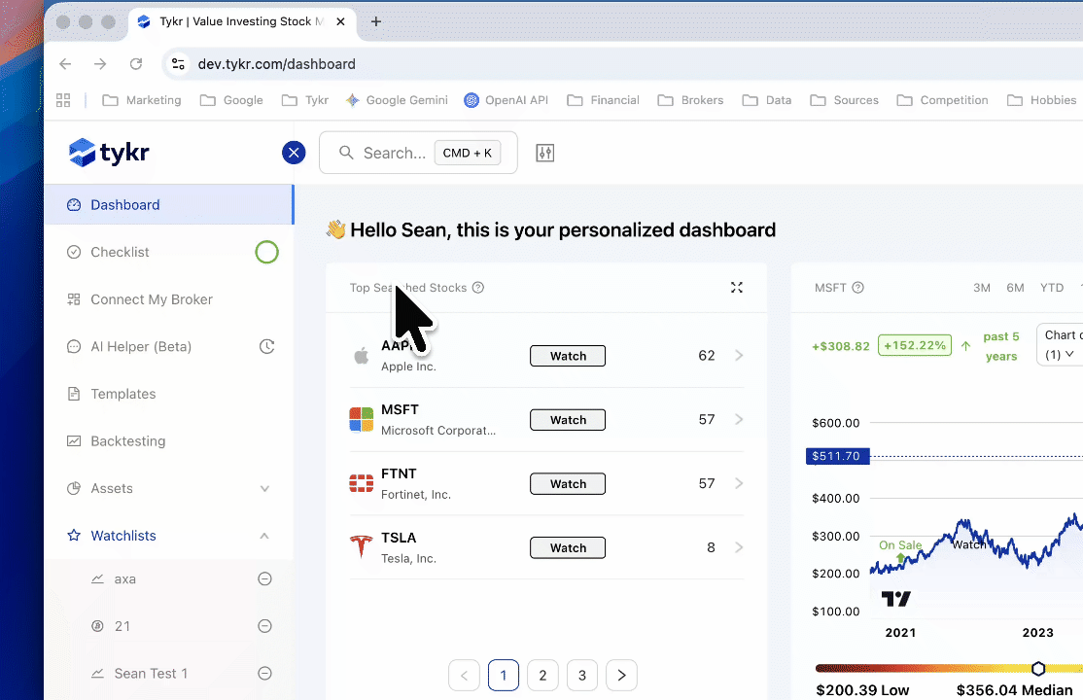Image resolution: width=1083 pixels, height=700 pixels.
Task: Click help icon next to Top Searched Stocks
Action: tap(478, 288)
